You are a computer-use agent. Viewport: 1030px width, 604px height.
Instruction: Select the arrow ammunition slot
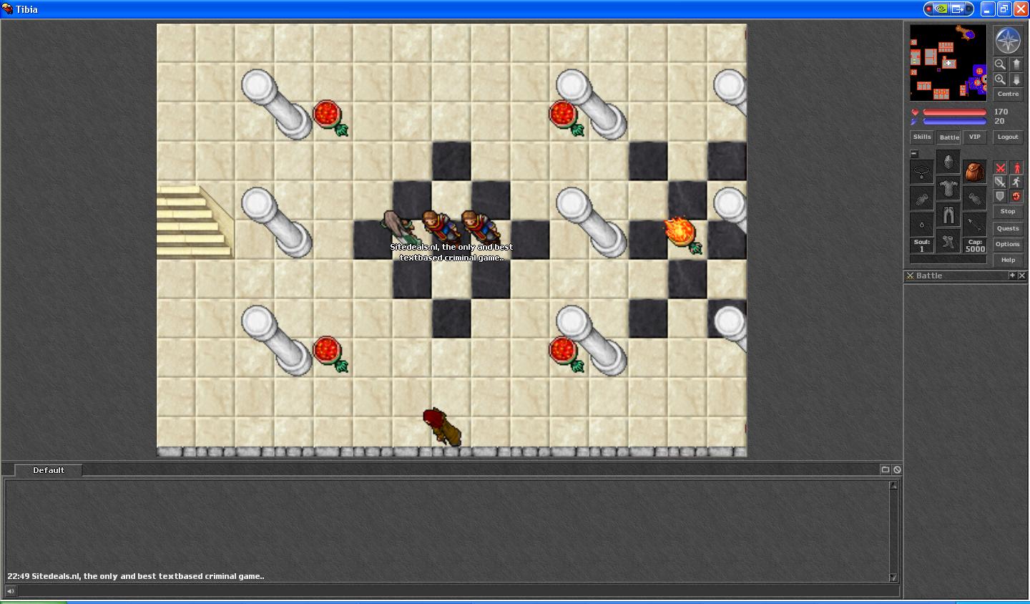[x=975, y=225]
